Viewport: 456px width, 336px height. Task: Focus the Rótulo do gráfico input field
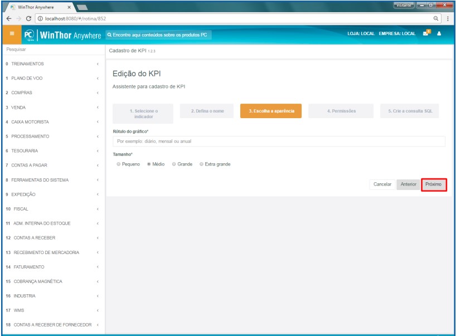(x=279, y=142)
